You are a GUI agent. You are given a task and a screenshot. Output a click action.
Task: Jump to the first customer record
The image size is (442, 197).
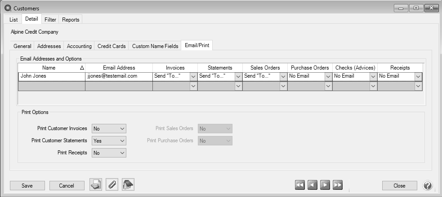point(300,185)
